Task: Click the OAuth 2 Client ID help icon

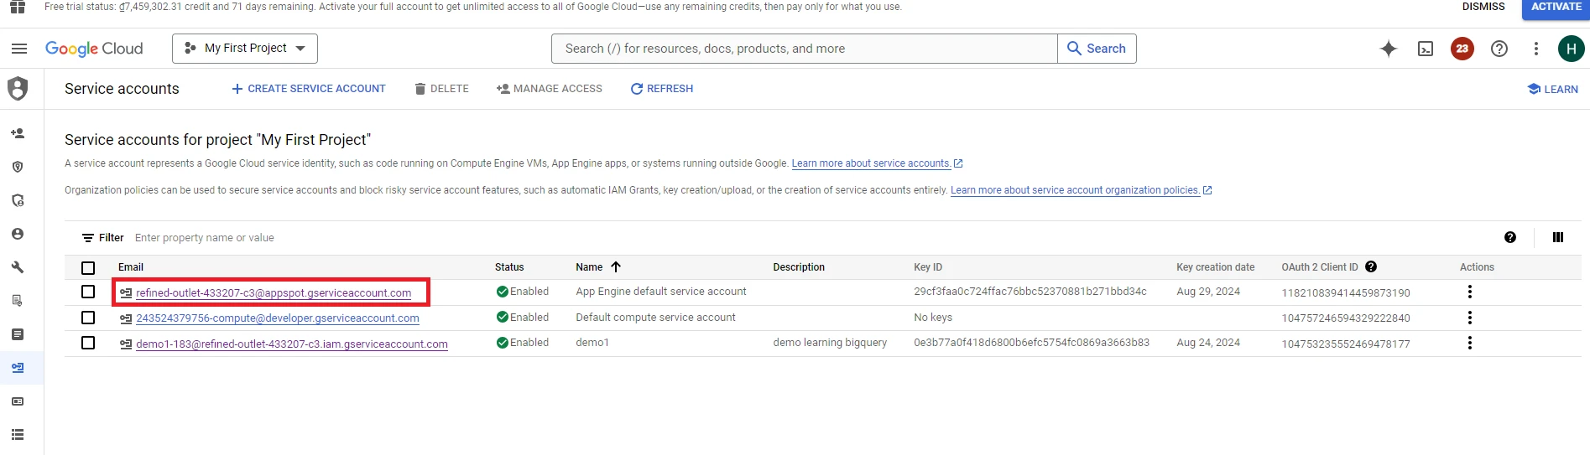Action: tap(1371, 266)
